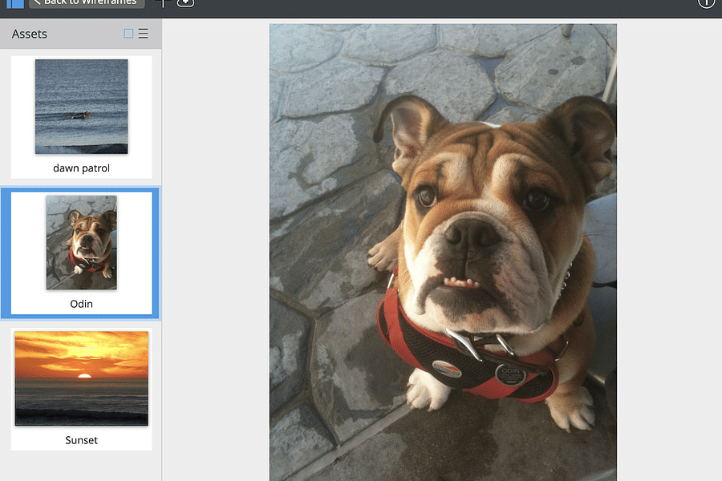Click Back to Wireframes button
Screen dimensions: 722x481
[x=87, y=3]
